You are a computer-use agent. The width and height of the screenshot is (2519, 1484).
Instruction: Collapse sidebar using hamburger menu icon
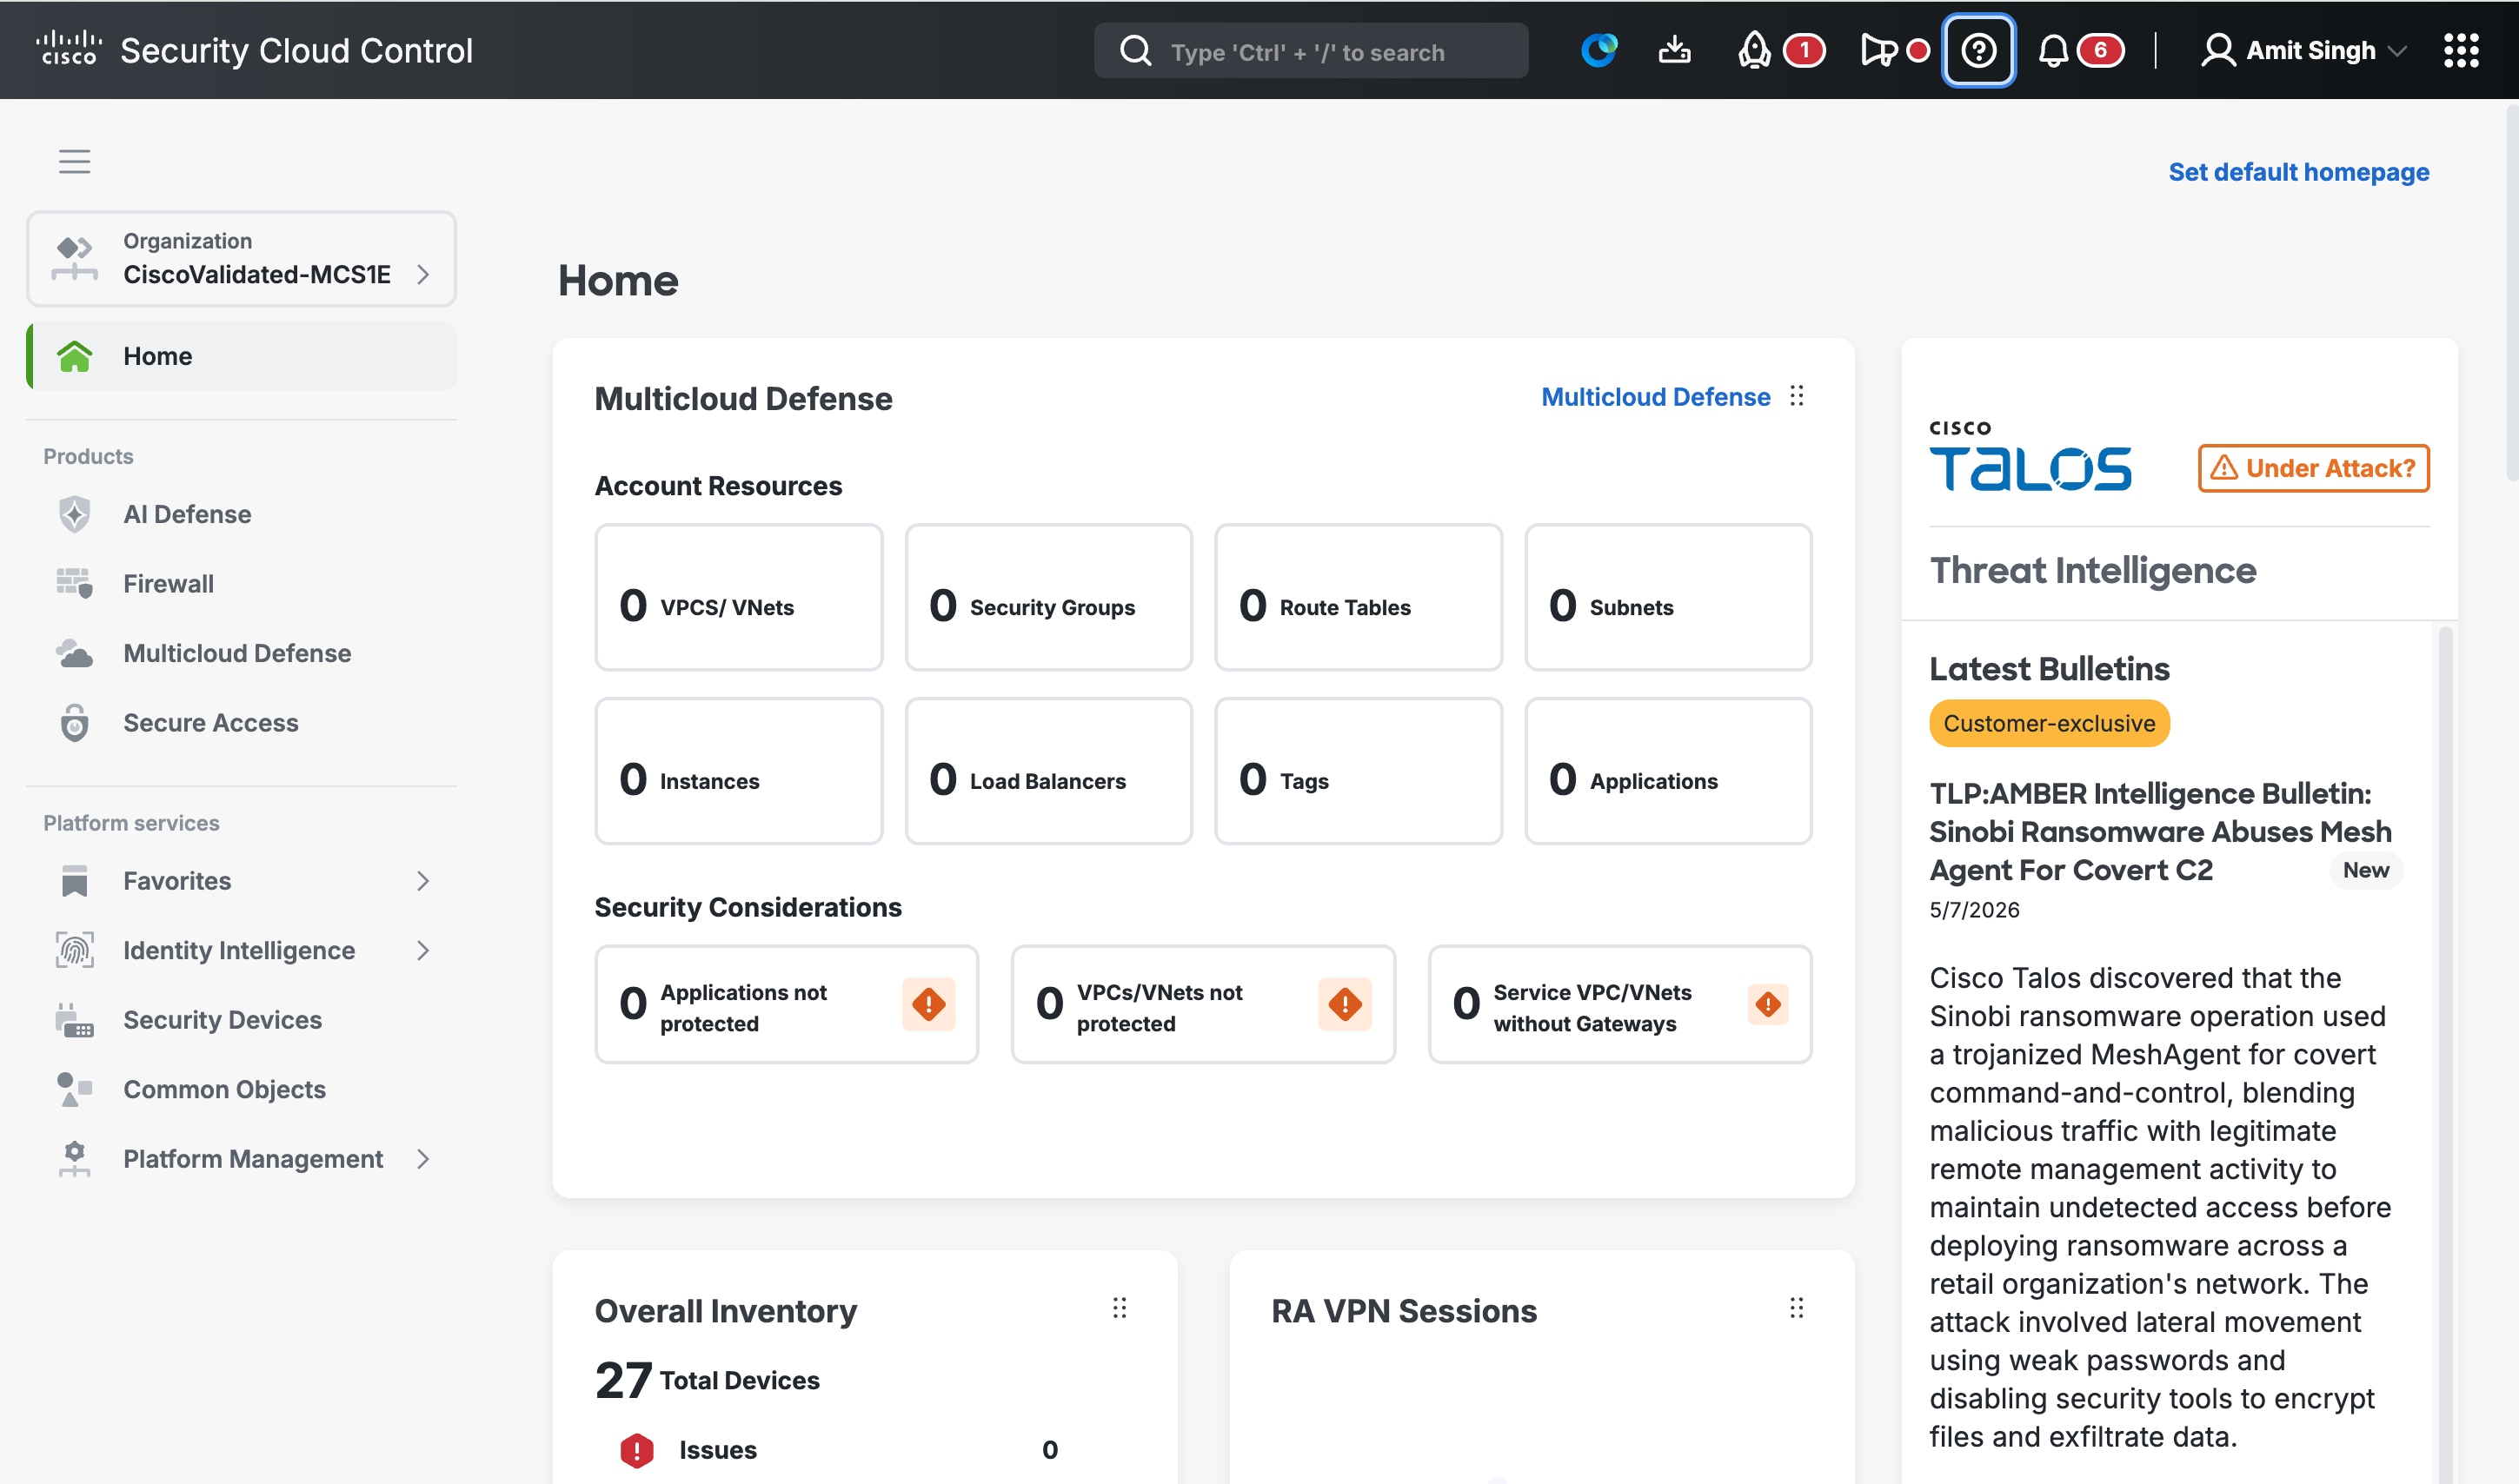click(x=74, y=161)
